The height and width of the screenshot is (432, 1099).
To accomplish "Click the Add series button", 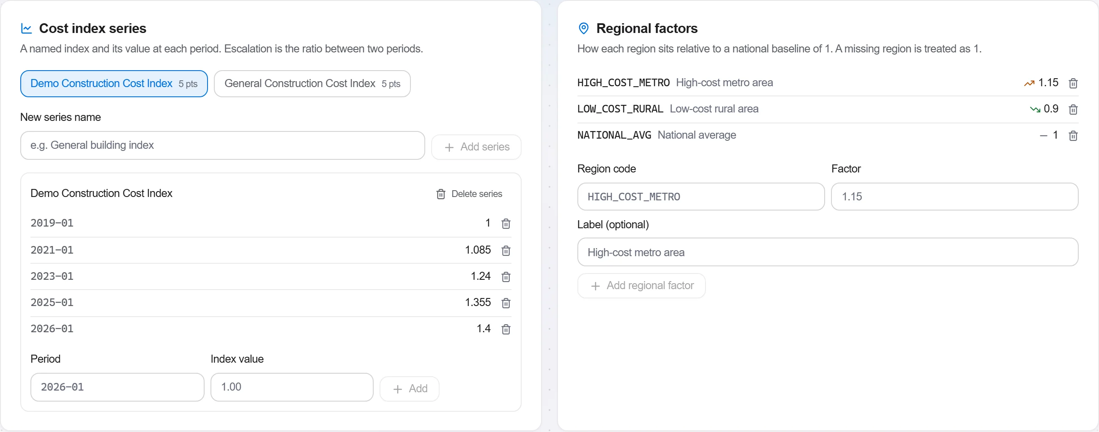I will (x=476, y=147).
